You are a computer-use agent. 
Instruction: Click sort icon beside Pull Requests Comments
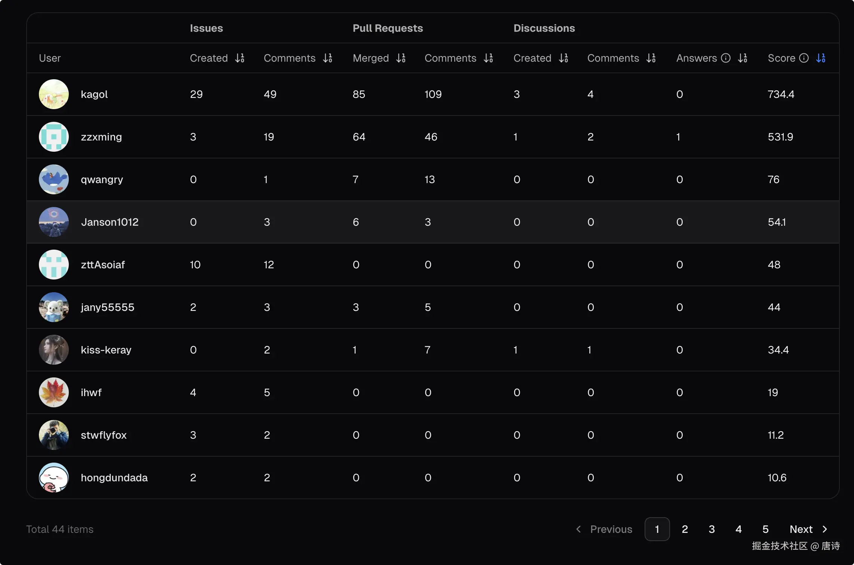488,58
